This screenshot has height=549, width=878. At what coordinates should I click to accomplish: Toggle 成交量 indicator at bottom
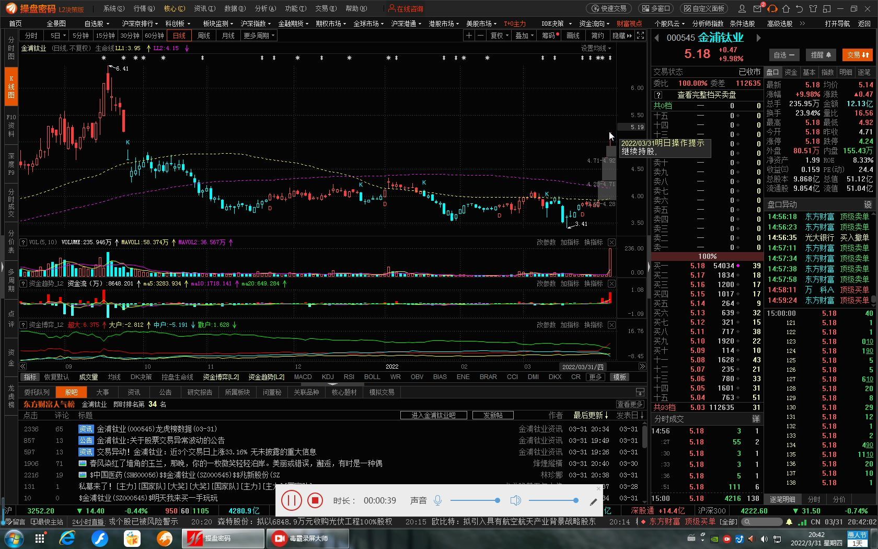coord(88,377)
